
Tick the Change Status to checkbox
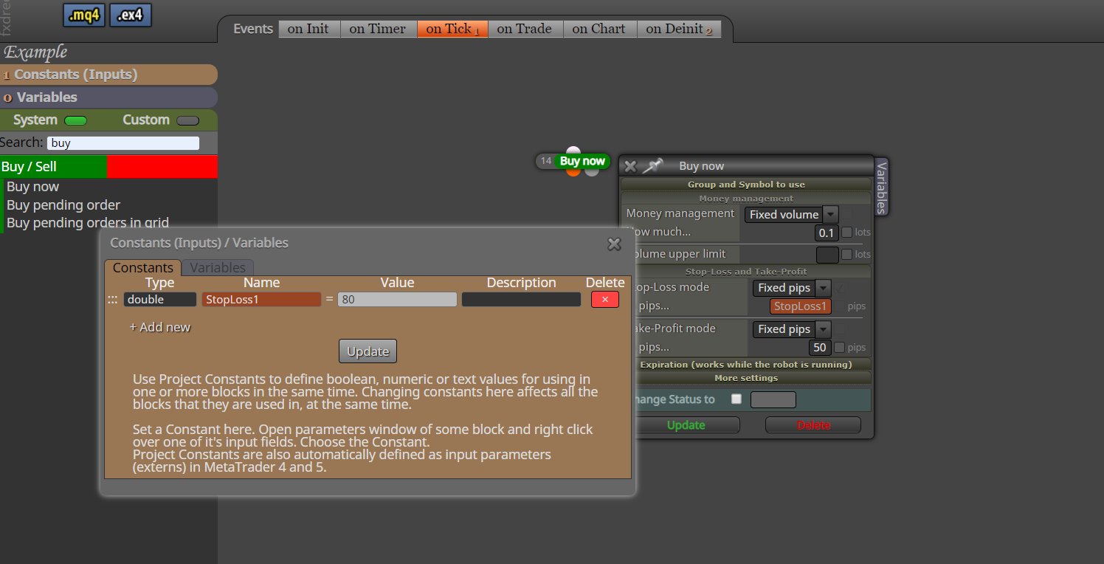pos(736,399)
